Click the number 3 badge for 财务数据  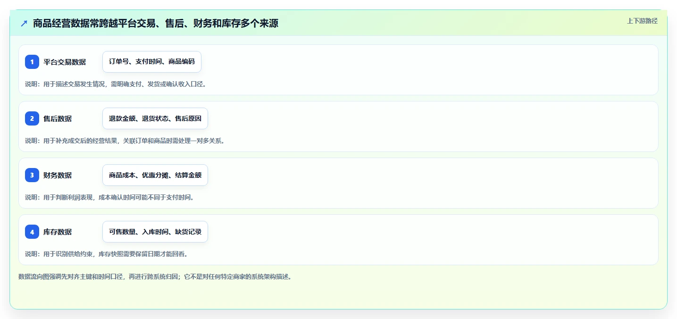[x=32, y=175]
